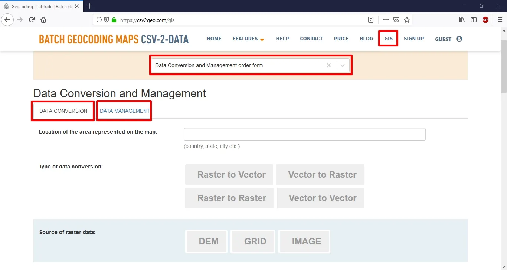Switch to the Data Management tab
The height and width of the screenshot is (270, 507).
coord(124,111)
